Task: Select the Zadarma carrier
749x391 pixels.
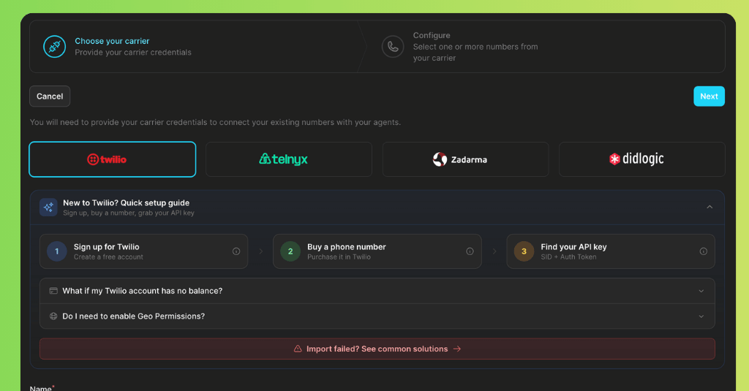Action: tap(465, 159)
